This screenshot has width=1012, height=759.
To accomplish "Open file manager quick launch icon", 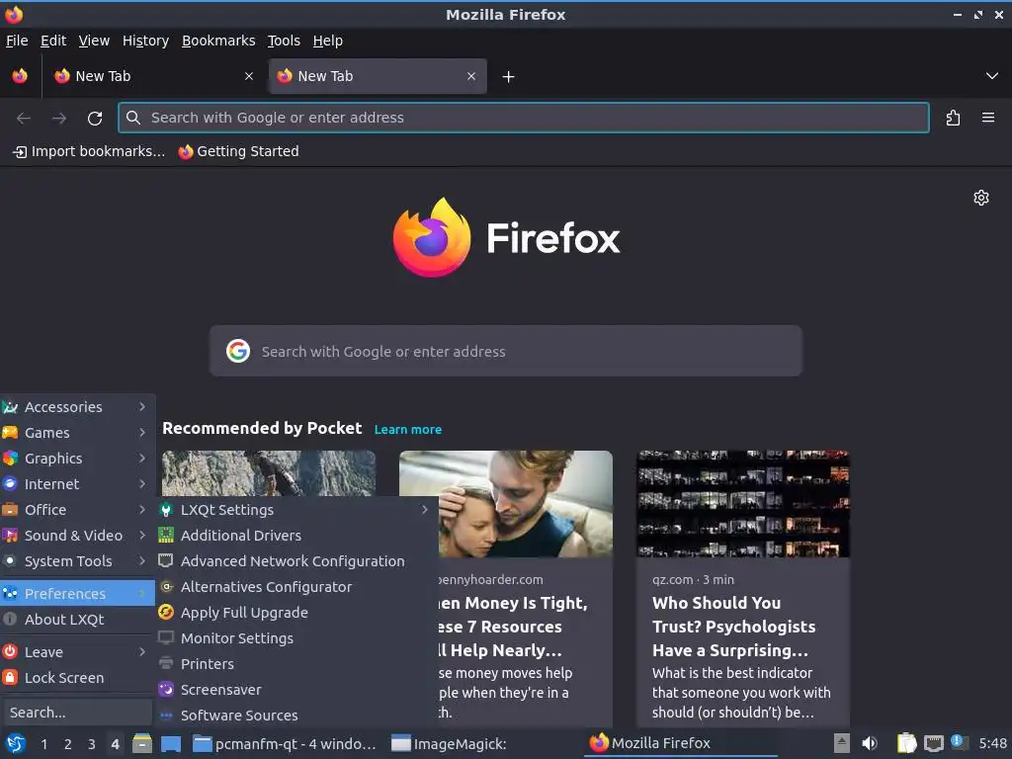I will (142, 743).
